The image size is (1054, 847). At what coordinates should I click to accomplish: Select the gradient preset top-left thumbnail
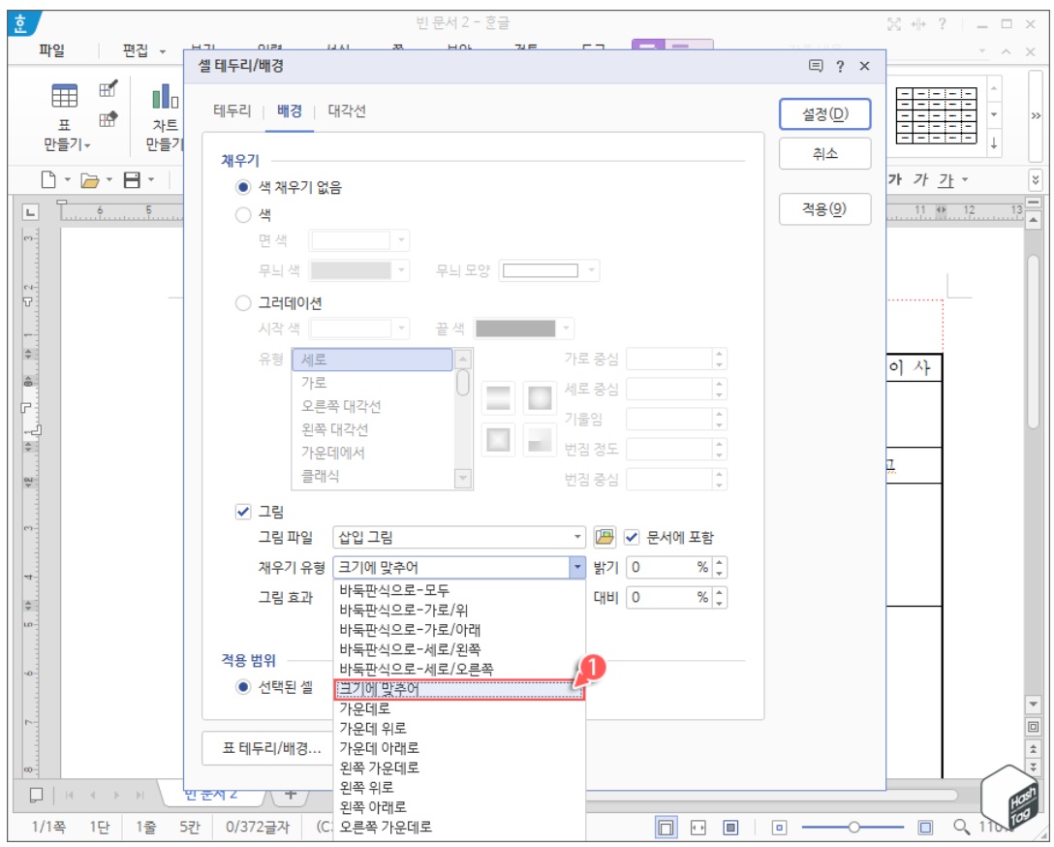[x=498, y=397]
